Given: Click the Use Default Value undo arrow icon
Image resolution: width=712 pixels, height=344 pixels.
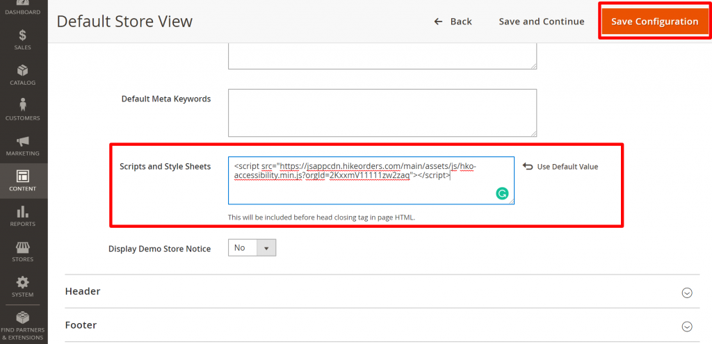Looking at the screenshot, I should point(527,167).
